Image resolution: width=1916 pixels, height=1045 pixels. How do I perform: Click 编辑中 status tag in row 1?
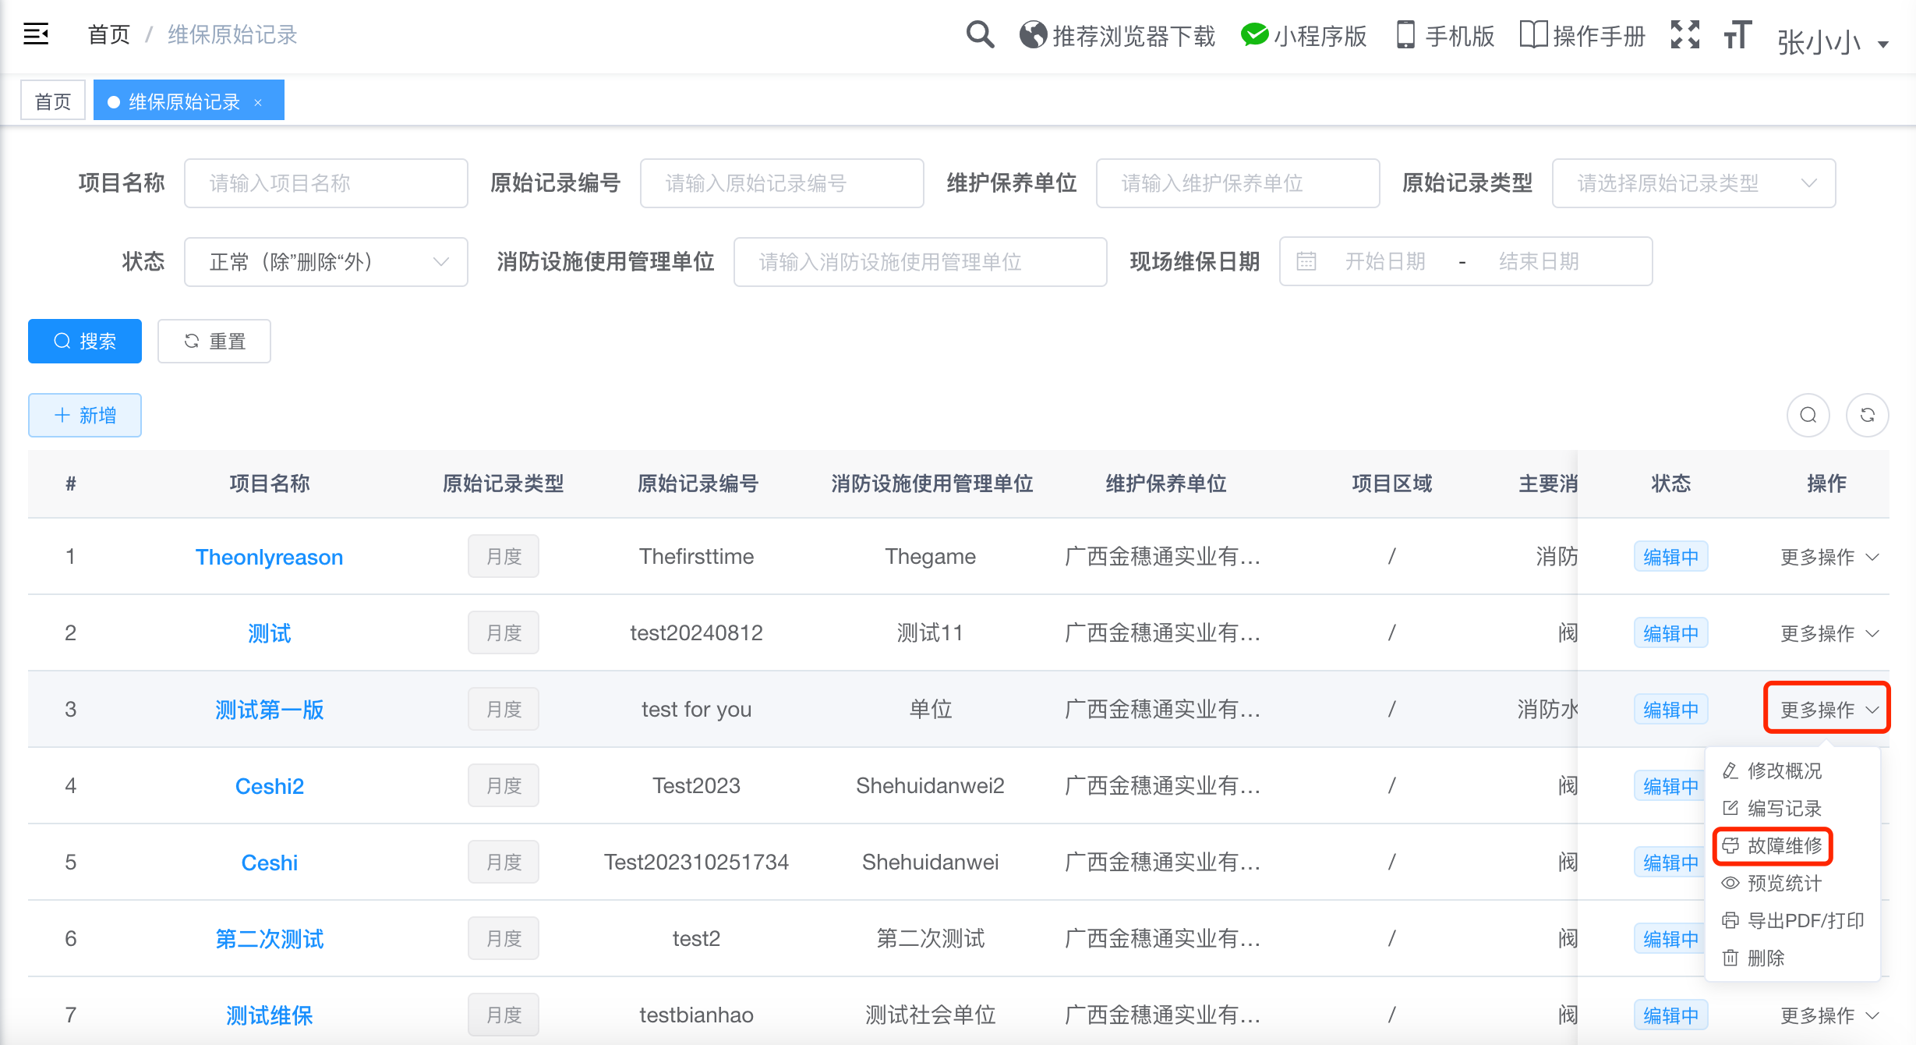pyautogui.click(x=1670, y=557)
